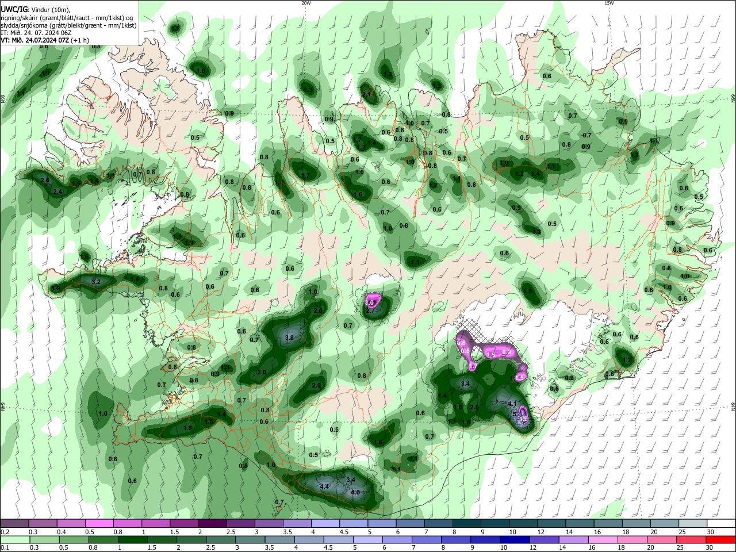This screenshot has width=736, height=552.
Task: Choose the light pink 16 legend swatch
Action: pos(603,539)
